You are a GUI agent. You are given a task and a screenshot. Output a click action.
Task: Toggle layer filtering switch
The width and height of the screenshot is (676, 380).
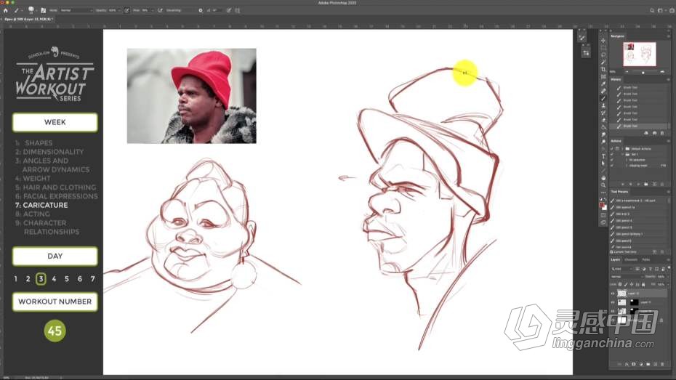coord(669,268)
